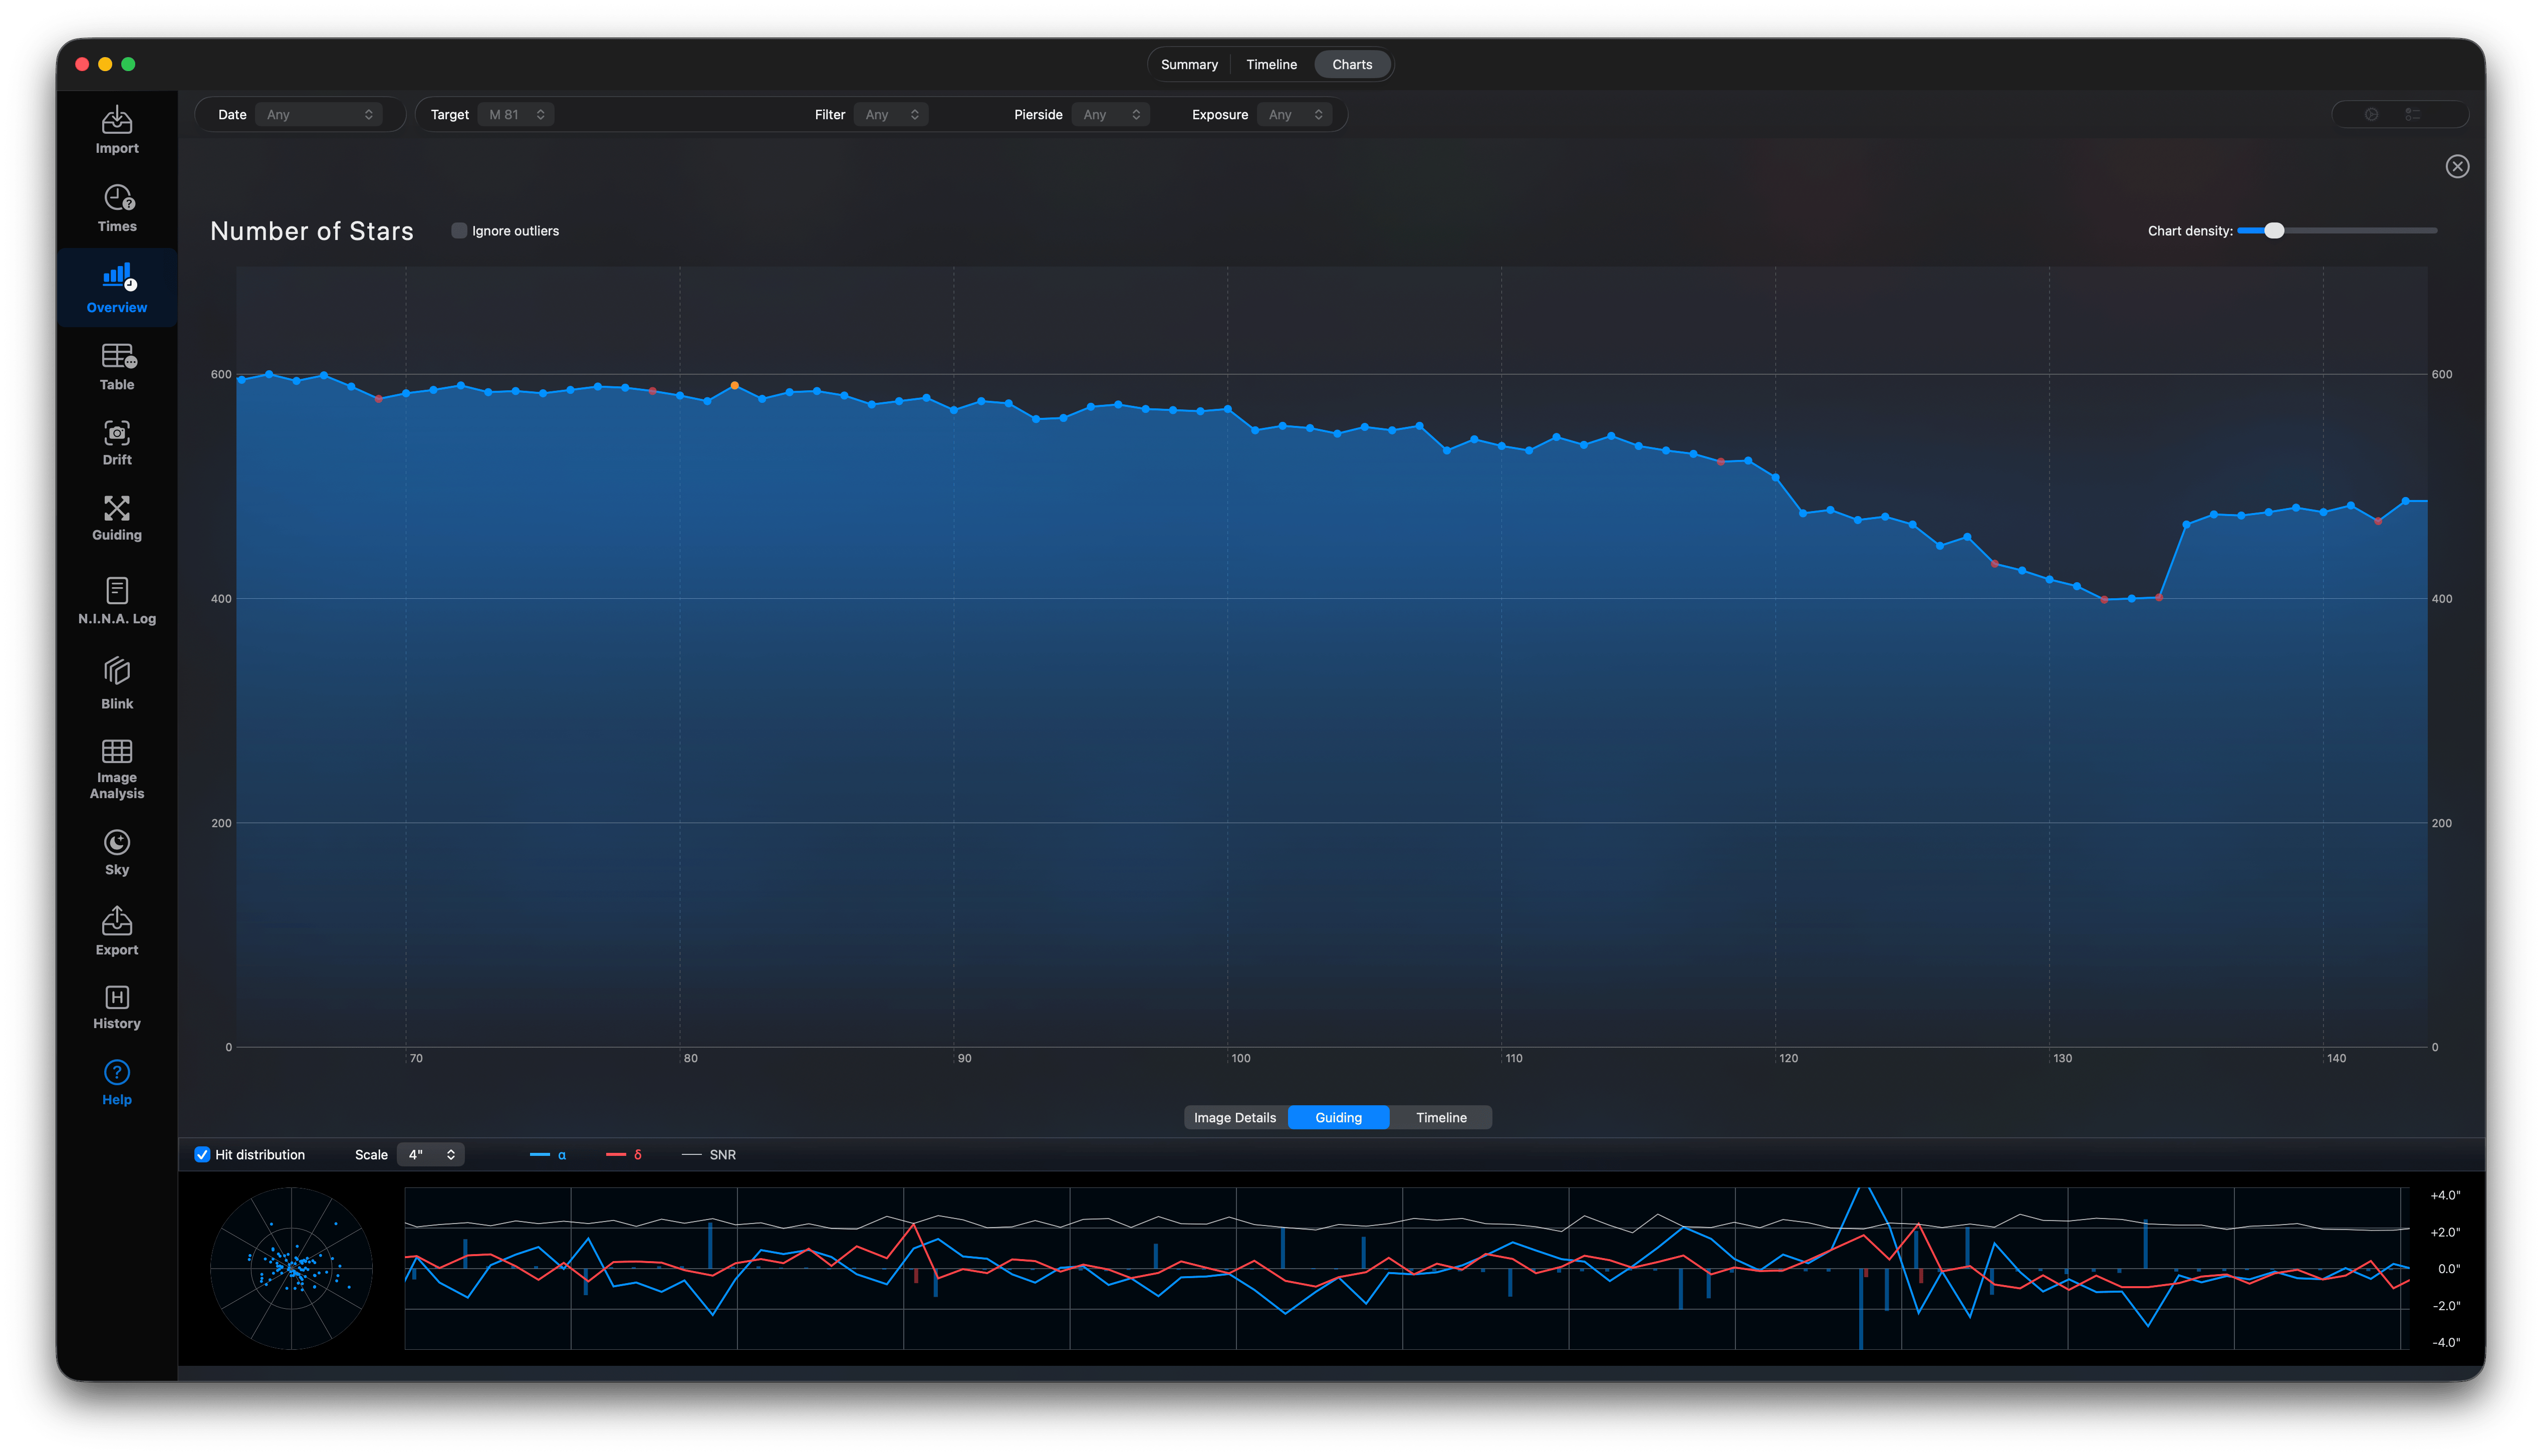
Task: Open the Date filter dropdown
Action: click(319, 115)
